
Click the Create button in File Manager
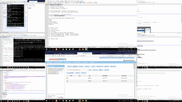click(75, 67)
